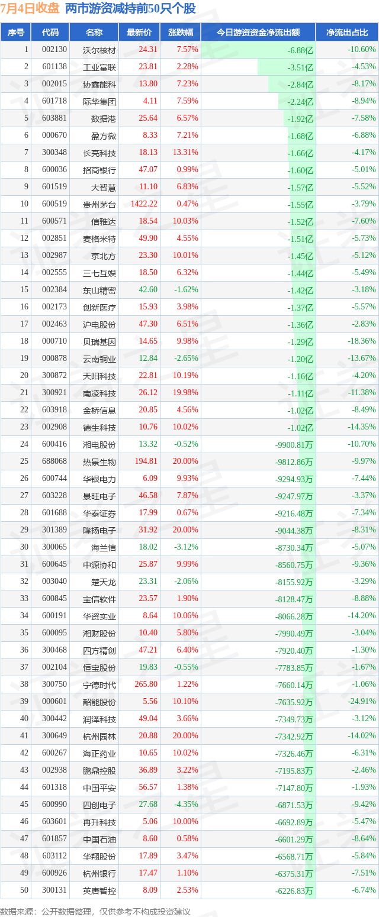The height and width of the screenshot is (917, 379).
Task: Click 韶能股份 outflow ratio -24.91%
Action: click(x=362, y=702)
